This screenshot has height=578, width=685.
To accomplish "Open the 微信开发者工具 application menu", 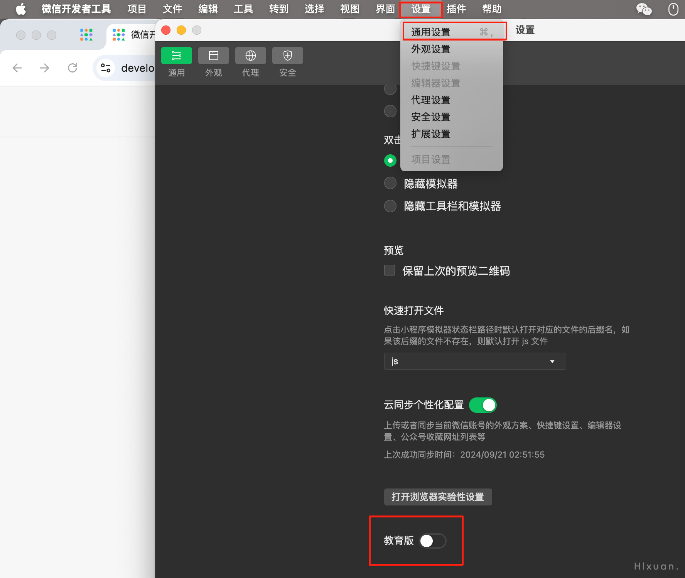I will tap(76, 9).
